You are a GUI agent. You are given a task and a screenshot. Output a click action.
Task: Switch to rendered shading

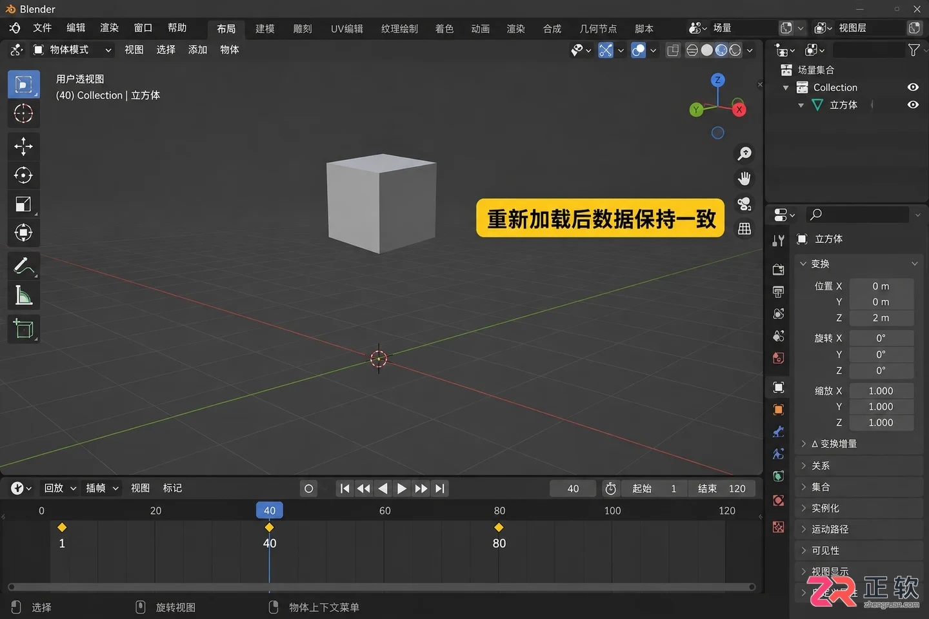pos(735,50)
